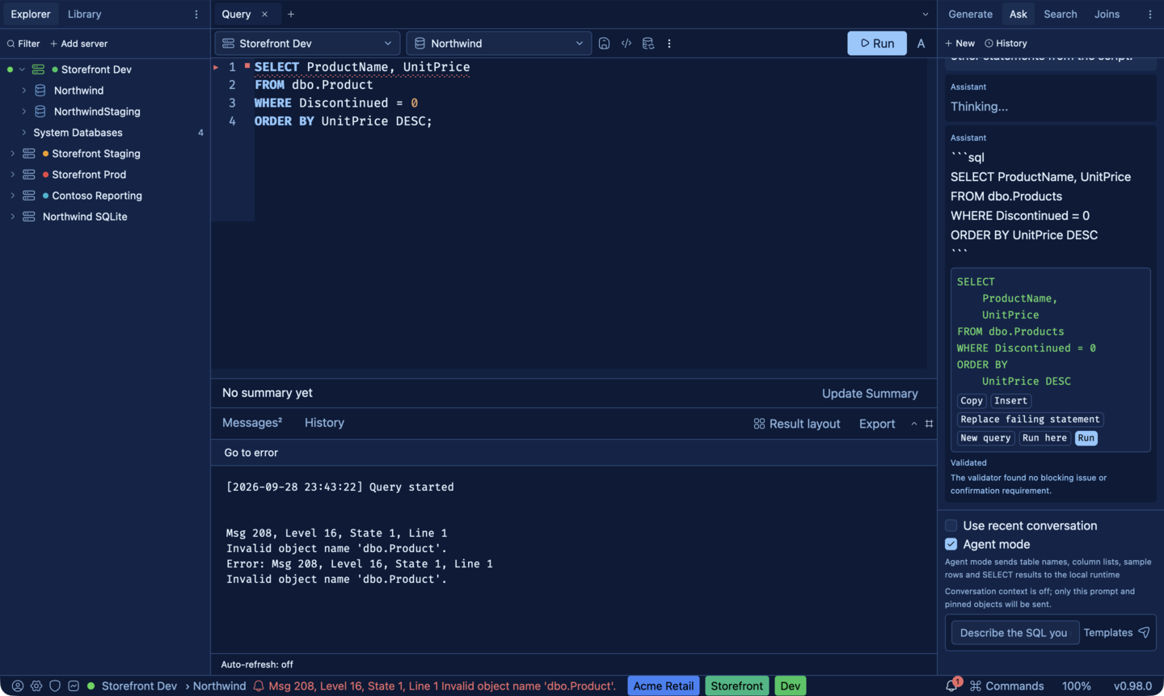
Task: Click the database refresh icon in query toolbar
Action: coord(648,44)
